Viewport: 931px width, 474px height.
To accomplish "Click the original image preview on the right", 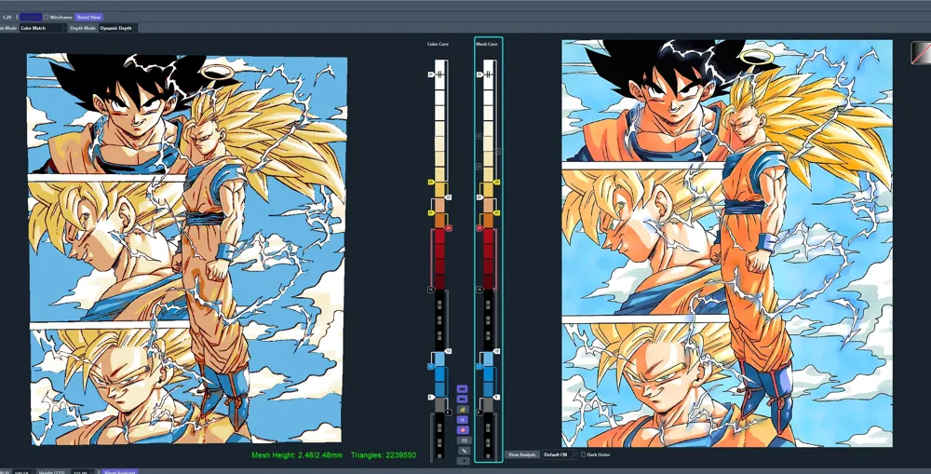I will click(727, 244).
